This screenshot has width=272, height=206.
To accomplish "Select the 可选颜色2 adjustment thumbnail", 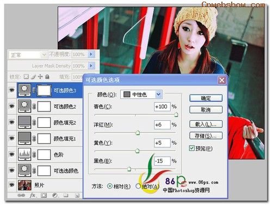I will (x=24, y=106).
